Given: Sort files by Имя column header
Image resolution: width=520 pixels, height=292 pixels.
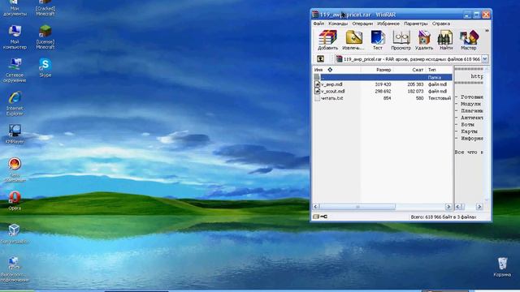Looking at the screenshot, I should click(x=336, y=70).
